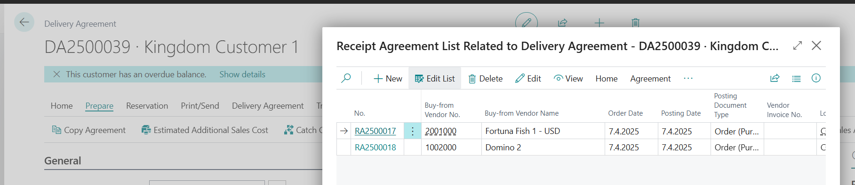Switch to the Reservation tab
The image size is (855, 185).
pyautogui.click(x=147, y=106)
